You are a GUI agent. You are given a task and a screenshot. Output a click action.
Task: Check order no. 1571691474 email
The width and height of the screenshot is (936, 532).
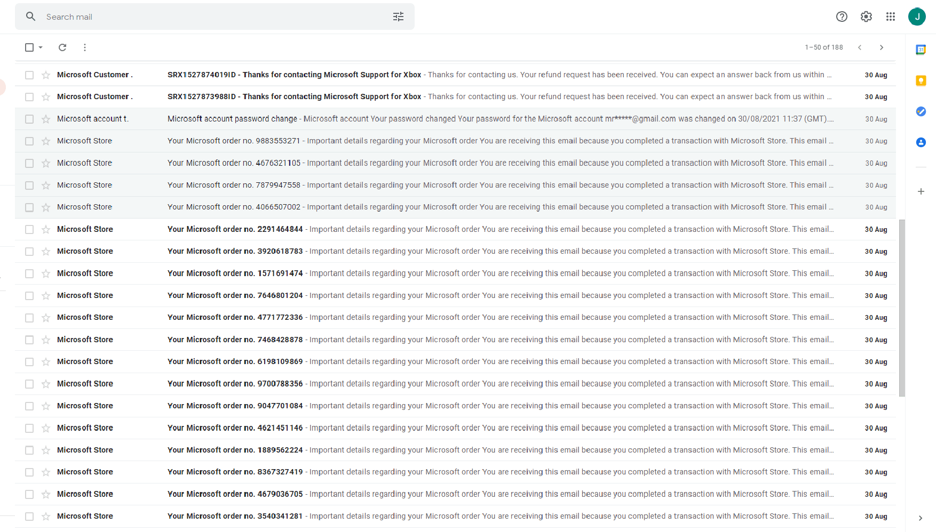coord(29,273)
